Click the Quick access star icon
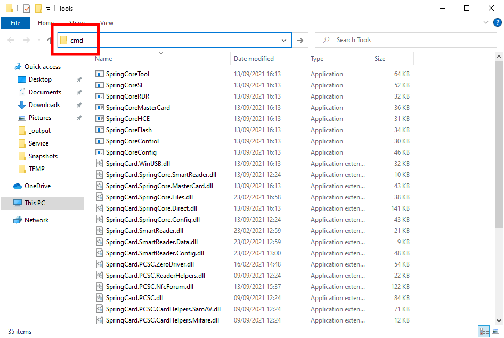This screenshot has width=504, height=338. click(x=18, y=67)
